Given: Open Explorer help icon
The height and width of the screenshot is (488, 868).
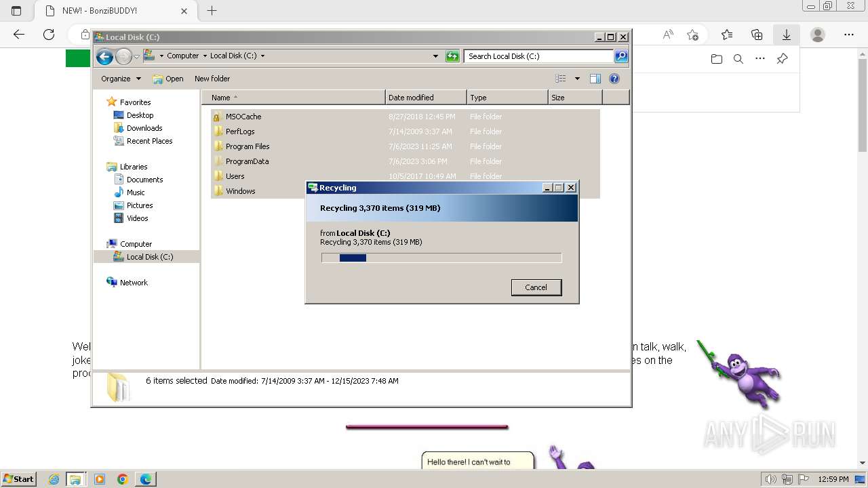Looking at the screenshot, I should pos(614,79).
